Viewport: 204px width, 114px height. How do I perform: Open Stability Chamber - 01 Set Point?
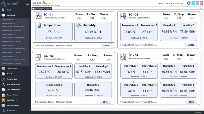coord(11,63)
